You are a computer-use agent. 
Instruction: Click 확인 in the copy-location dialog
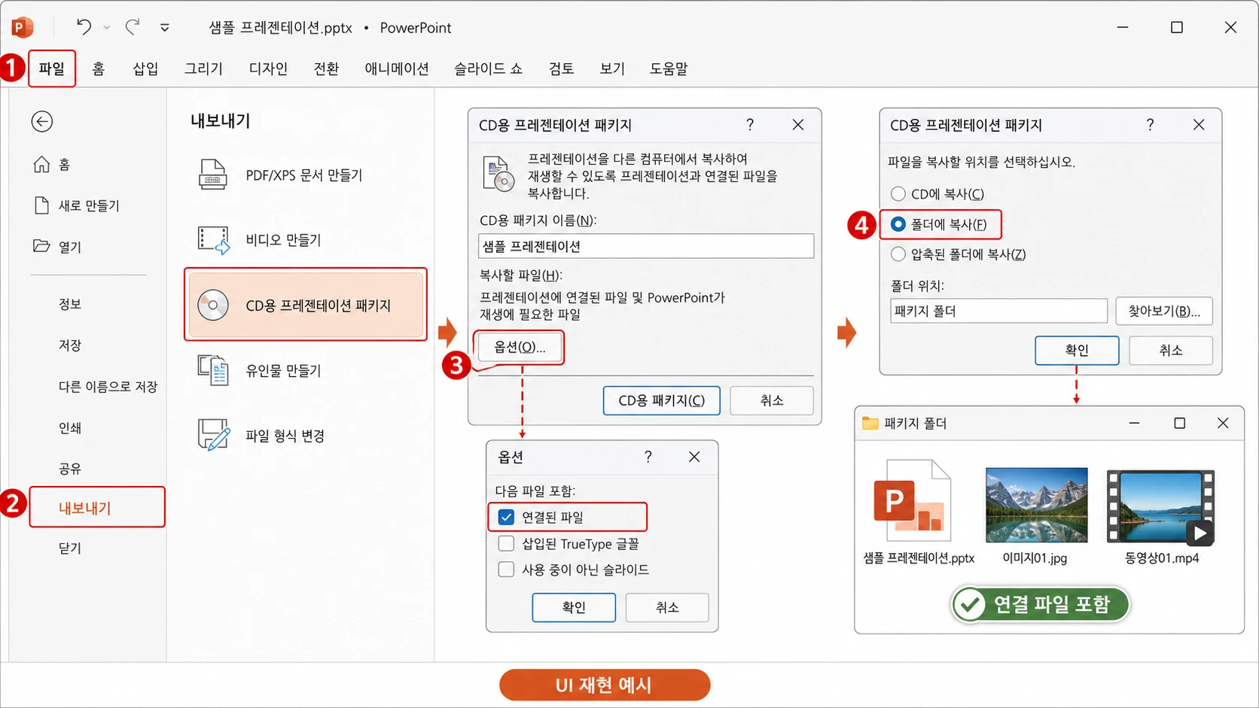point(1077,350)
